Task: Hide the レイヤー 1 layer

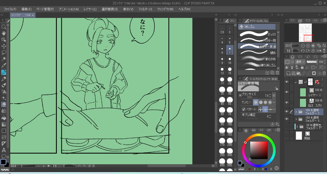Action: 287,92
